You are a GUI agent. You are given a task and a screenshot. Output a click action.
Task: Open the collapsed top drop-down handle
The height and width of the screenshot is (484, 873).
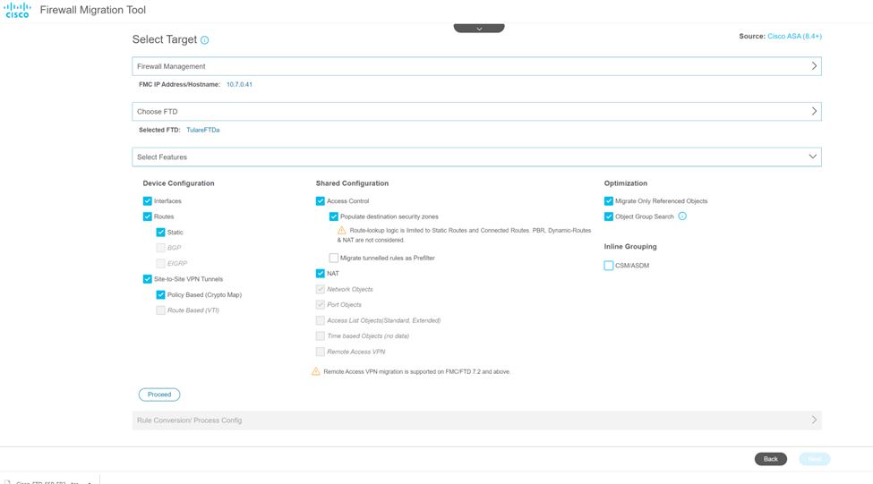[479, 29]
